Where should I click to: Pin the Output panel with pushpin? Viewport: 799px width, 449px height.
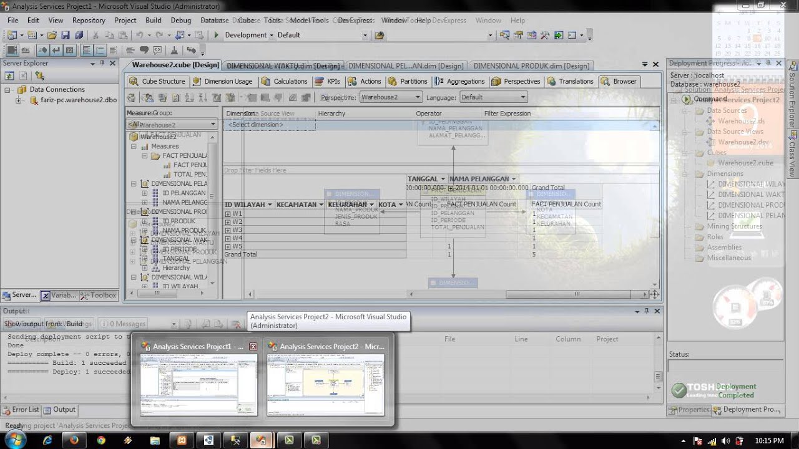646,311
